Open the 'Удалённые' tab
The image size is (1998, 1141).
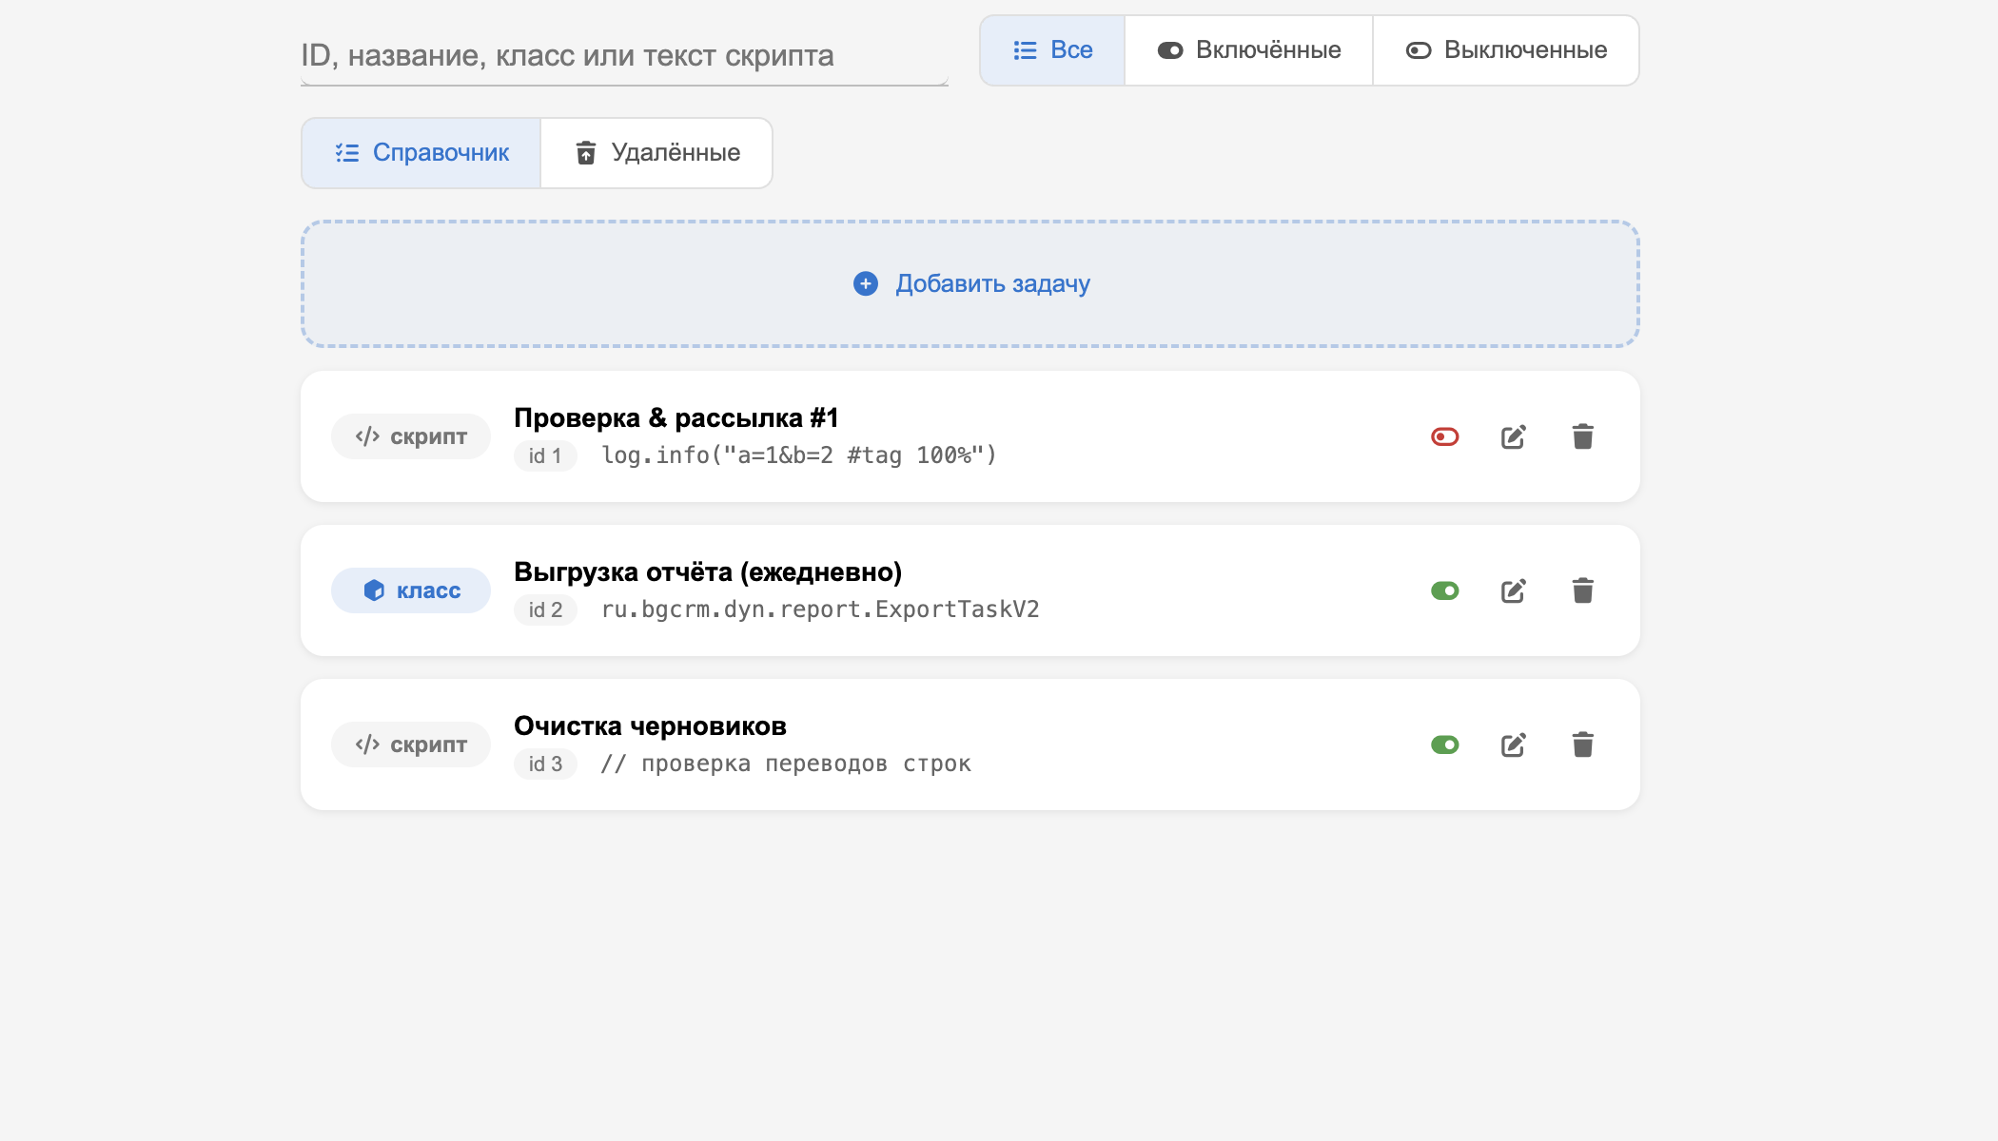(x=656, y=153)
